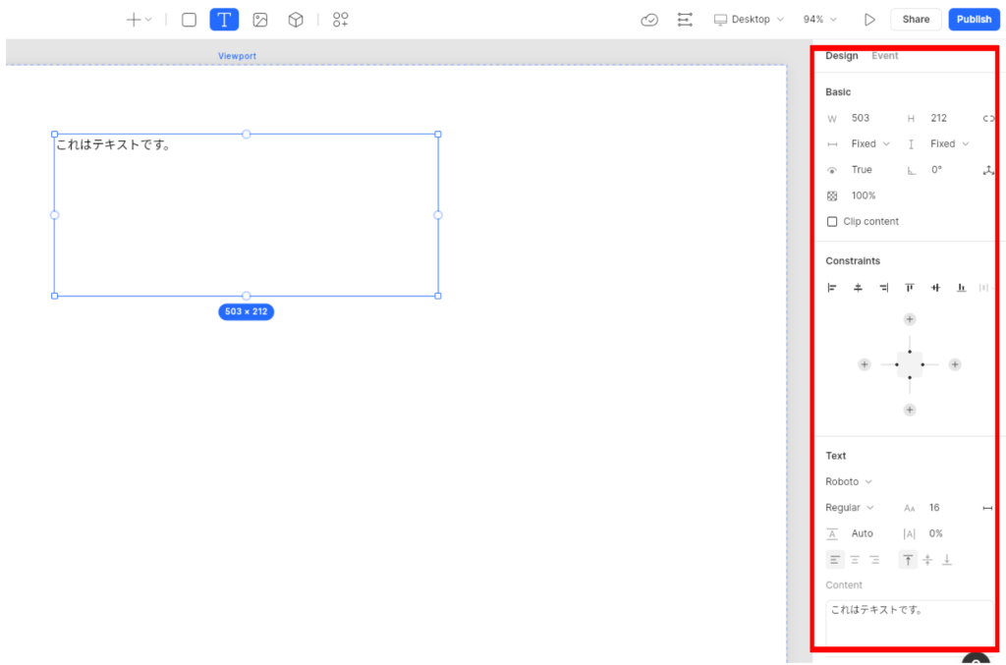
Task: Open the Roboto font family dropdown
Action: (849, 481)
